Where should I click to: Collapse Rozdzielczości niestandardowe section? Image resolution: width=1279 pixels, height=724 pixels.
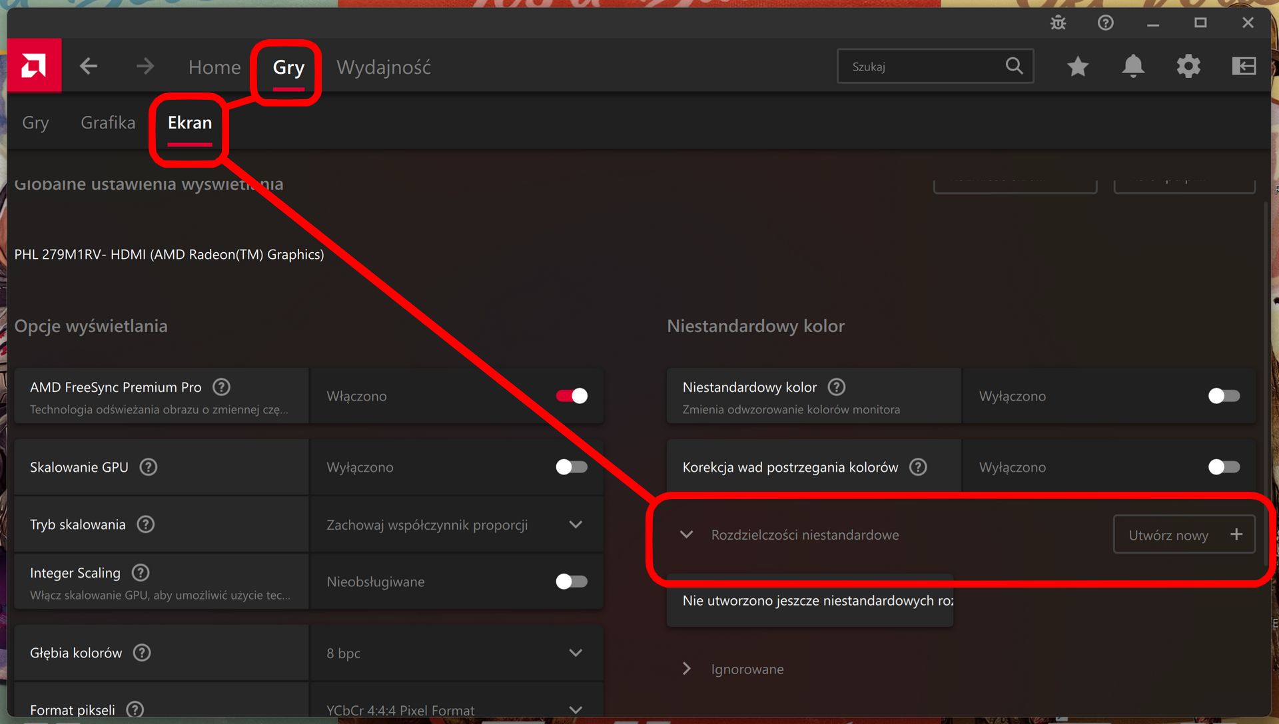(x=686, y=535)
